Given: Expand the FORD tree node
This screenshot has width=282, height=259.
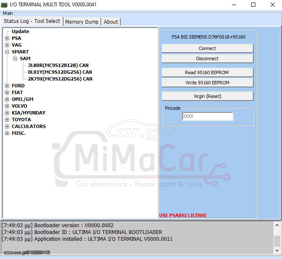Looking at the screenshot, I should click(x=7, y=86).
